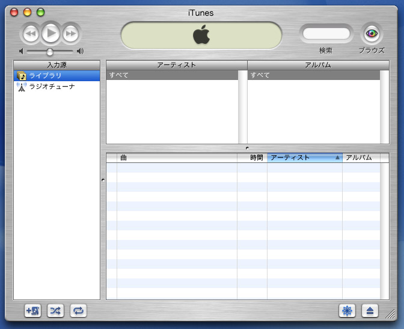
Task: Turn on the visualizer flower button
Action: 347,311
